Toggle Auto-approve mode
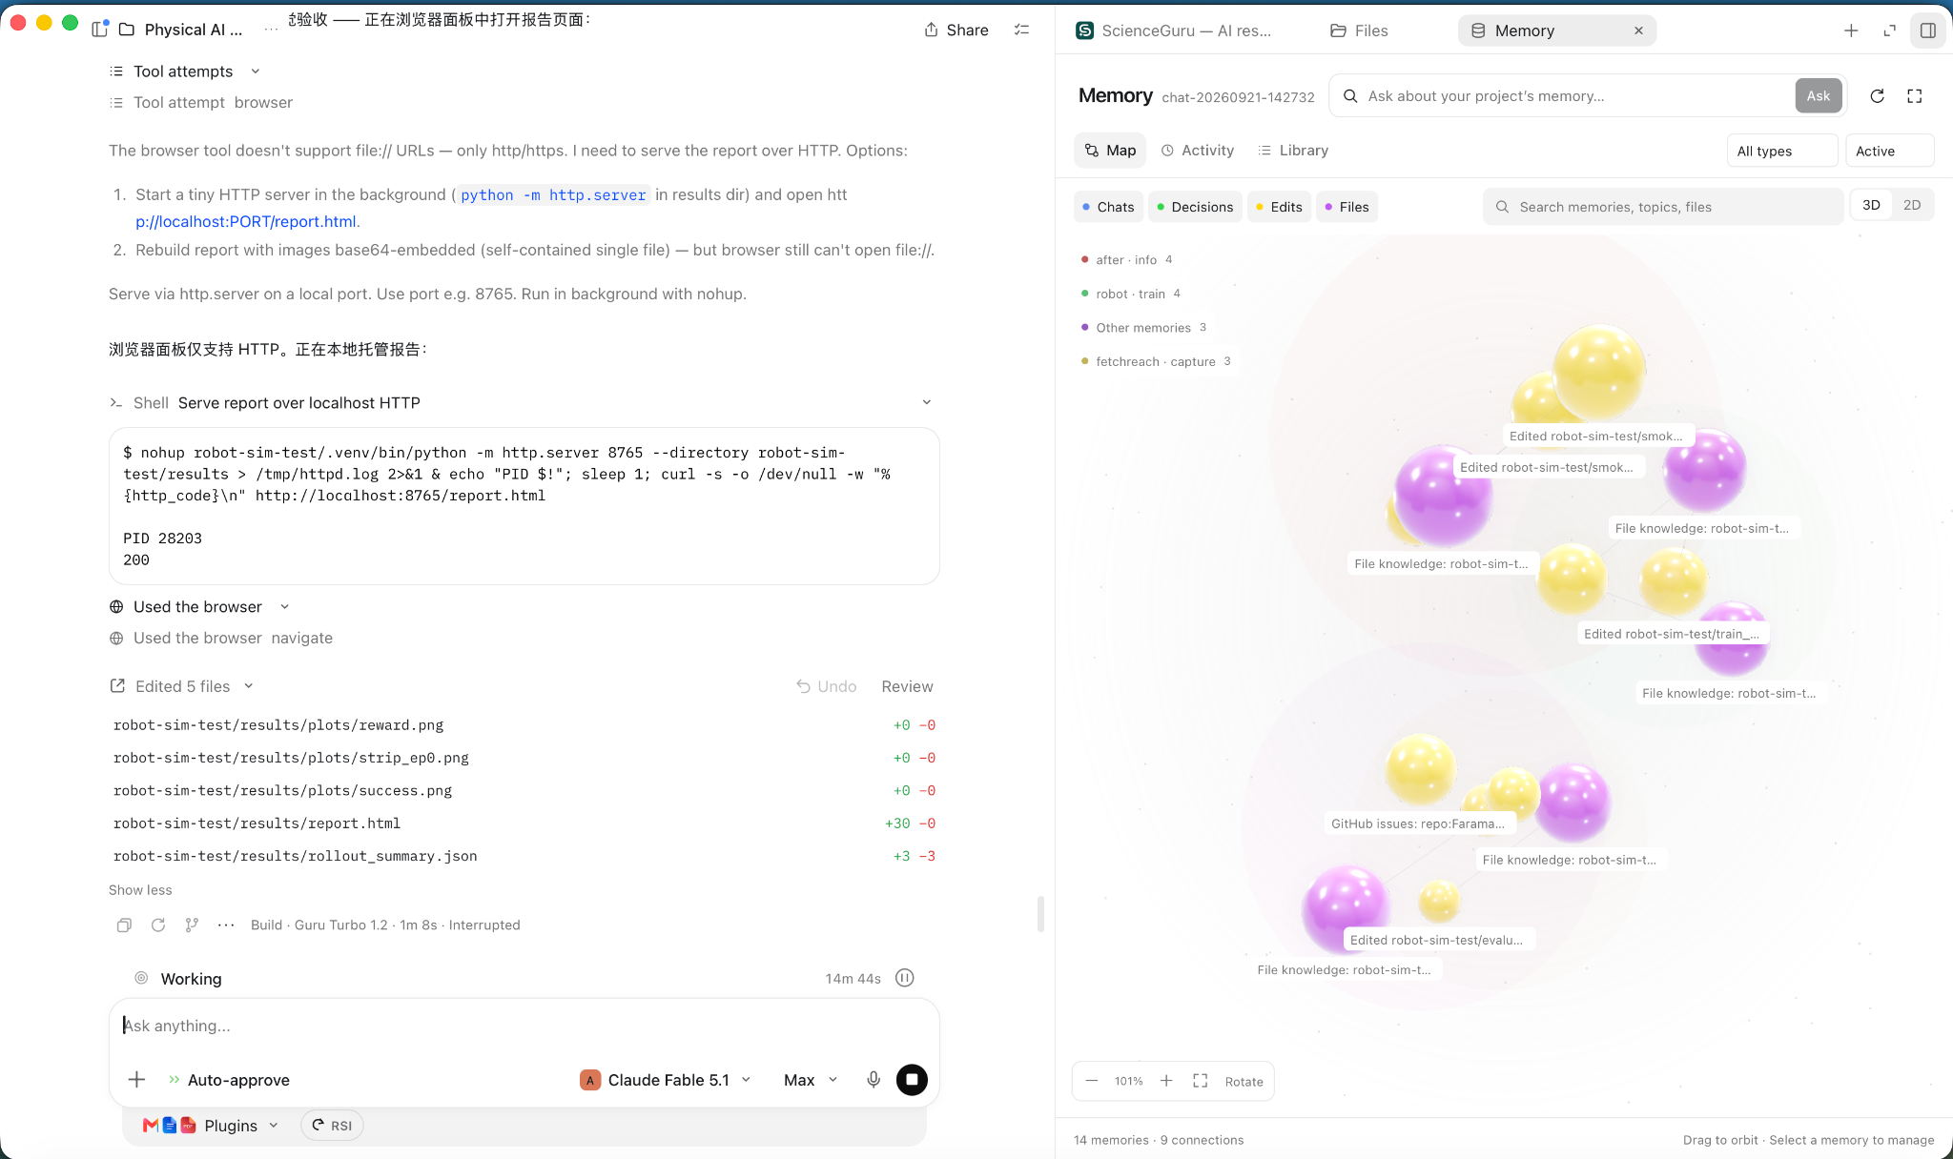Screen dimensions: 1953x1159 229,1080
